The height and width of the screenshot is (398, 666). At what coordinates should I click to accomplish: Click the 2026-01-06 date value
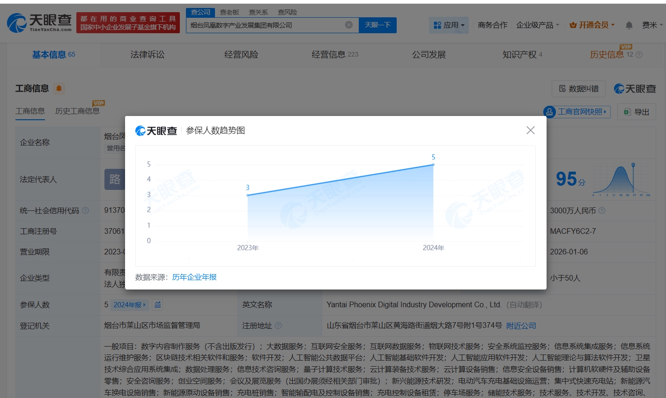click(x=569, y=252)
